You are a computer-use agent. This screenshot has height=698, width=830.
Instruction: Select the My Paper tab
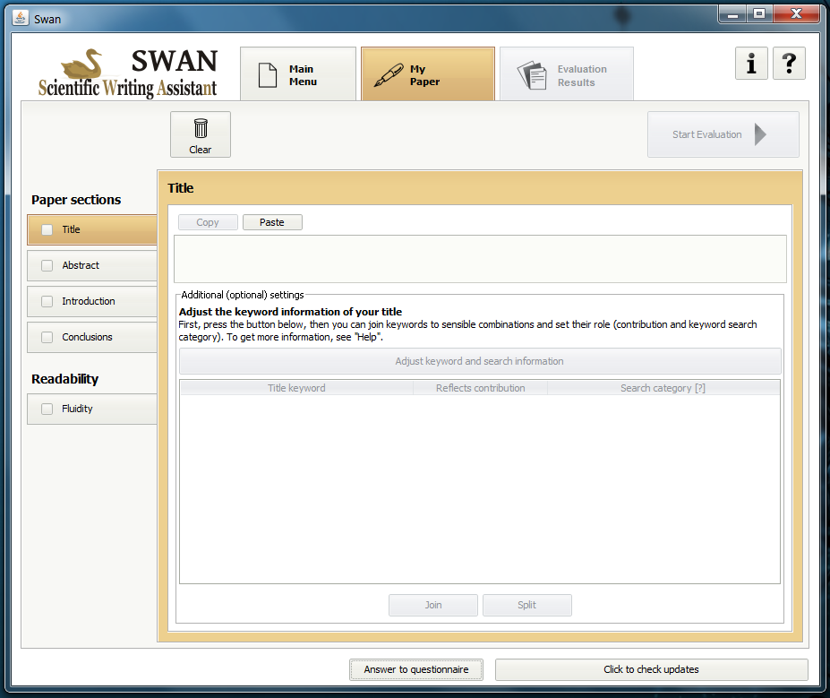(x=428, y=74)
